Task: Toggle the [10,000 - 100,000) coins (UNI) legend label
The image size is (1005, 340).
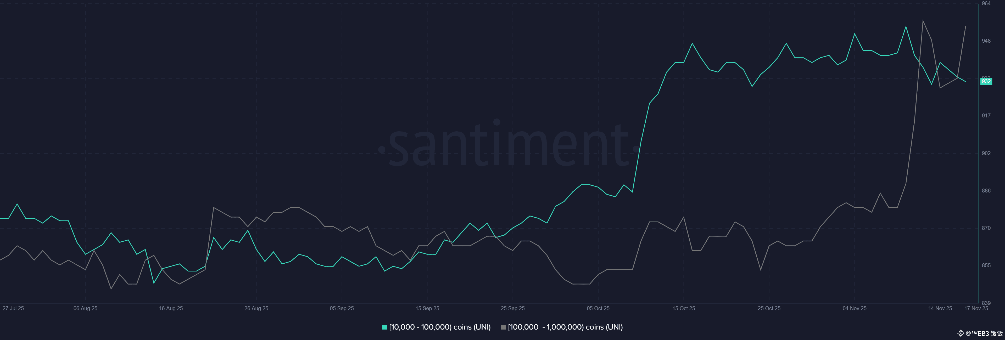Action: pos(440,327)
